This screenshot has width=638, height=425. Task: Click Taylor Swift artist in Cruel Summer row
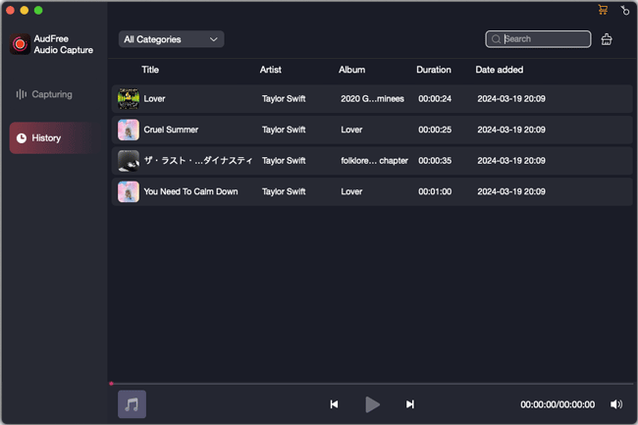click(284, 130)
